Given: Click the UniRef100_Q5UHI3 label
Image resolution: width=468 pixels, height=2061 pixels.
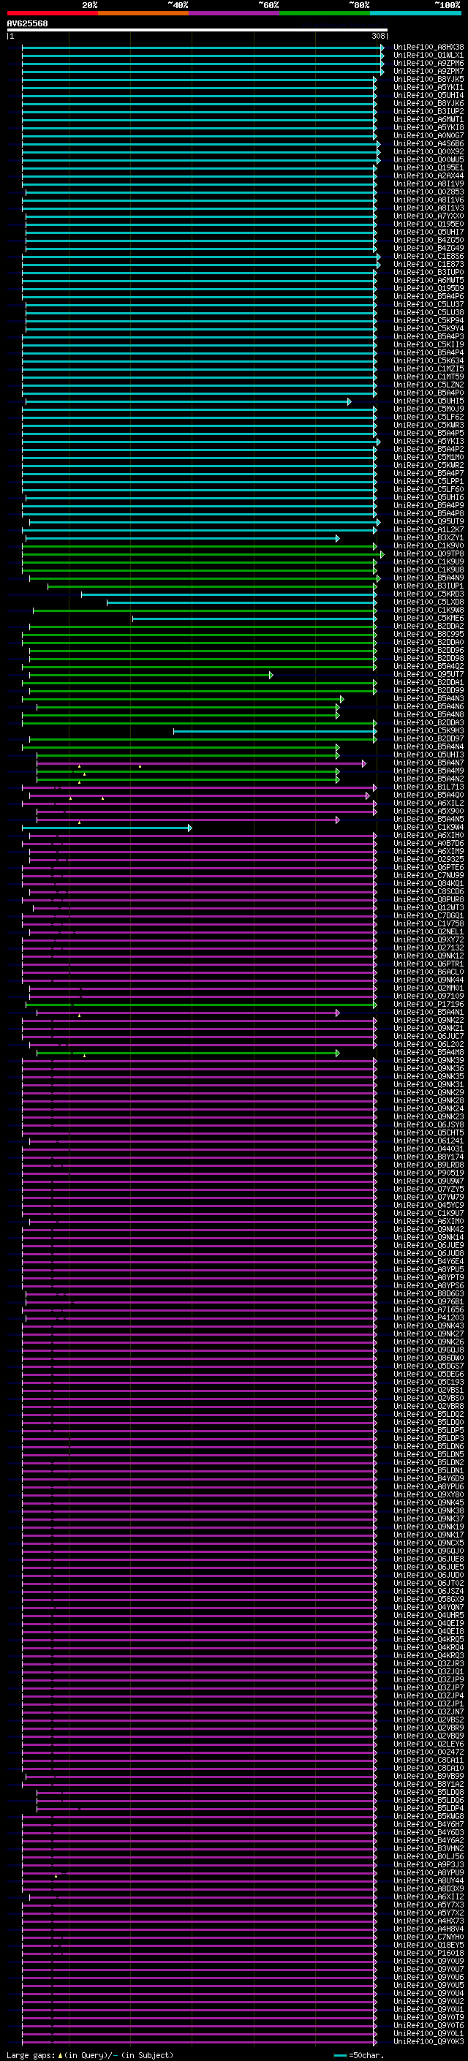Looking at the screenshot, I should coord(429,755).
